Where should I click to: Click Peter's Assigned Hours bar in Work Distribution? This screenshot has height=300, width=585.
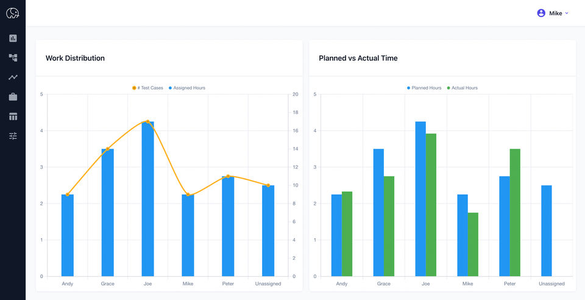(x=228, y=226)
